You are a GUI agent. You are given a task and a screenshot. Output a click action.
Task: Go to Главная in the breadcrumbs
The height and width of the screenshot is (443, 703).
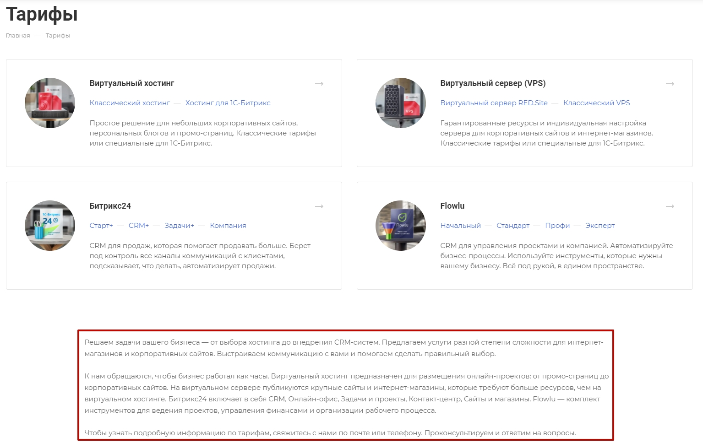(x=18, y=36)
